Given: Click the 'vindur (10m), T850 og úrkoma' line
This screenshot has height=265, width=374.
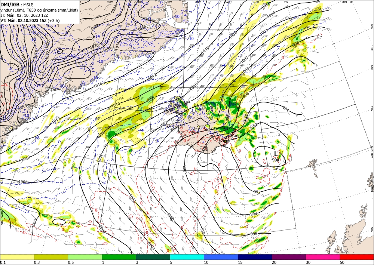Looking at the screenshot, I should [x=39, y=10].
